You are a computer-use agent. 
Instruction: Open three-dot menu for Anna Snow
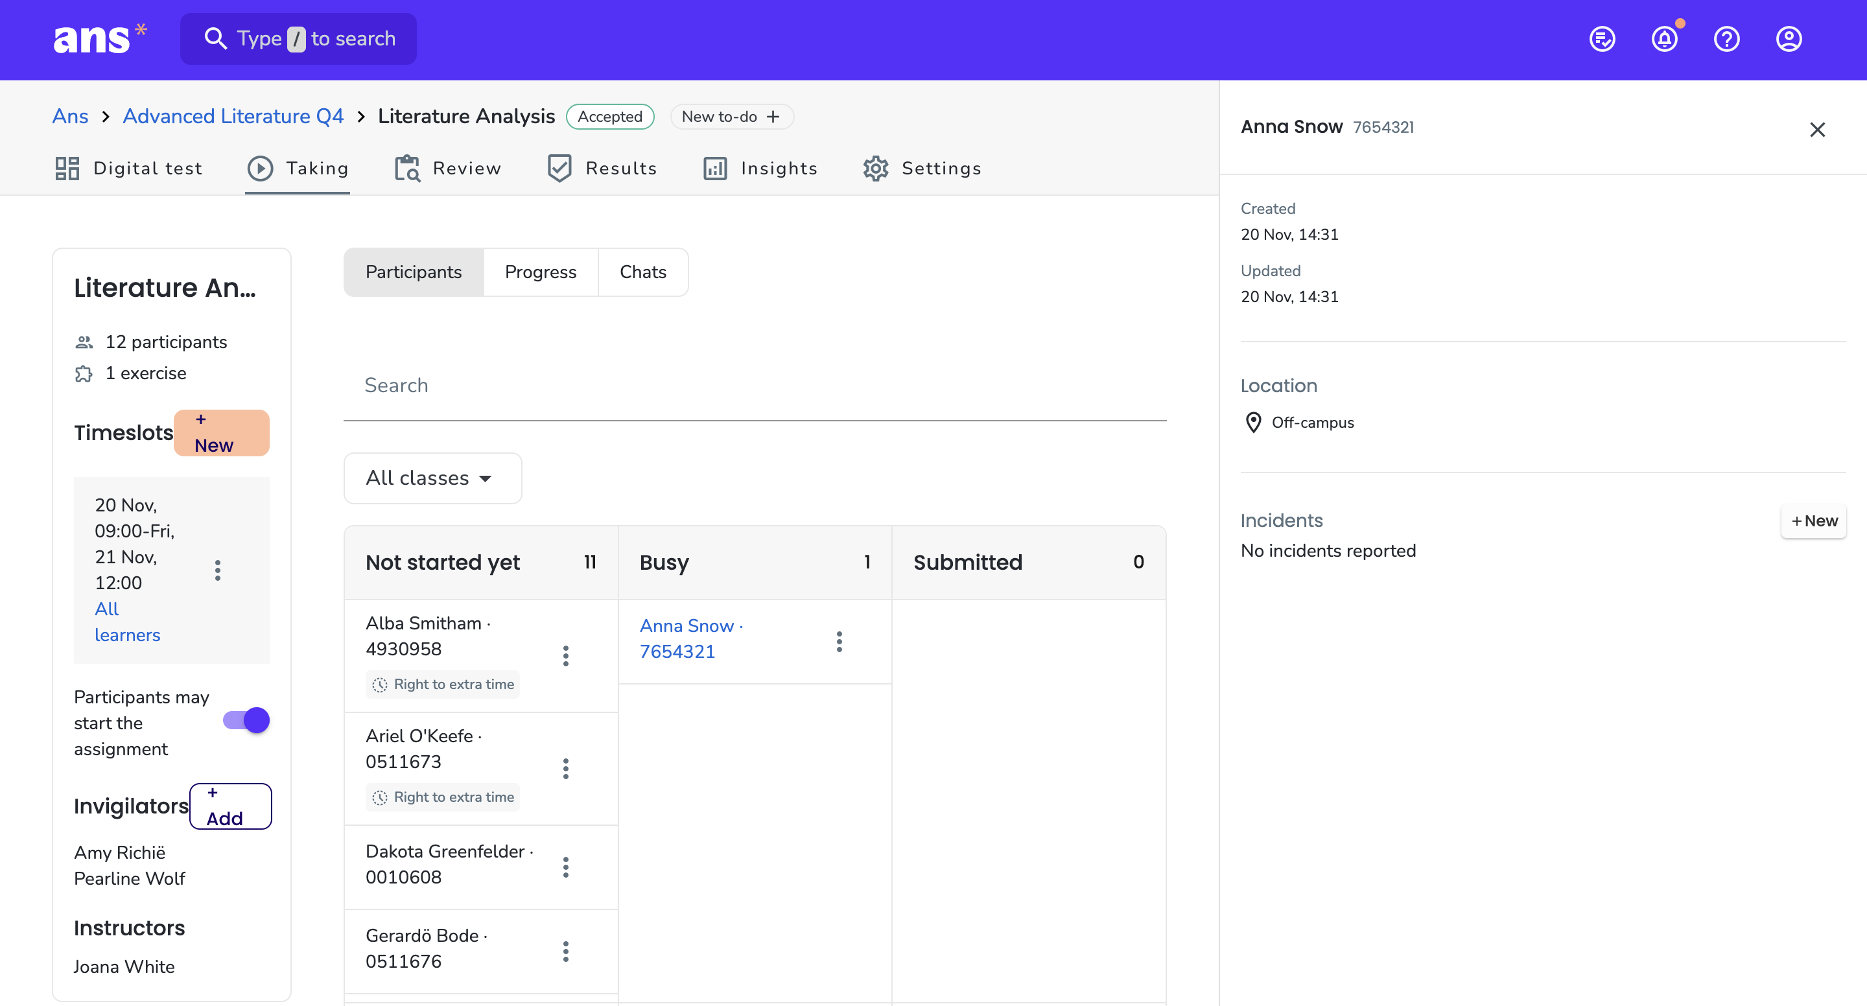[840, 642]
